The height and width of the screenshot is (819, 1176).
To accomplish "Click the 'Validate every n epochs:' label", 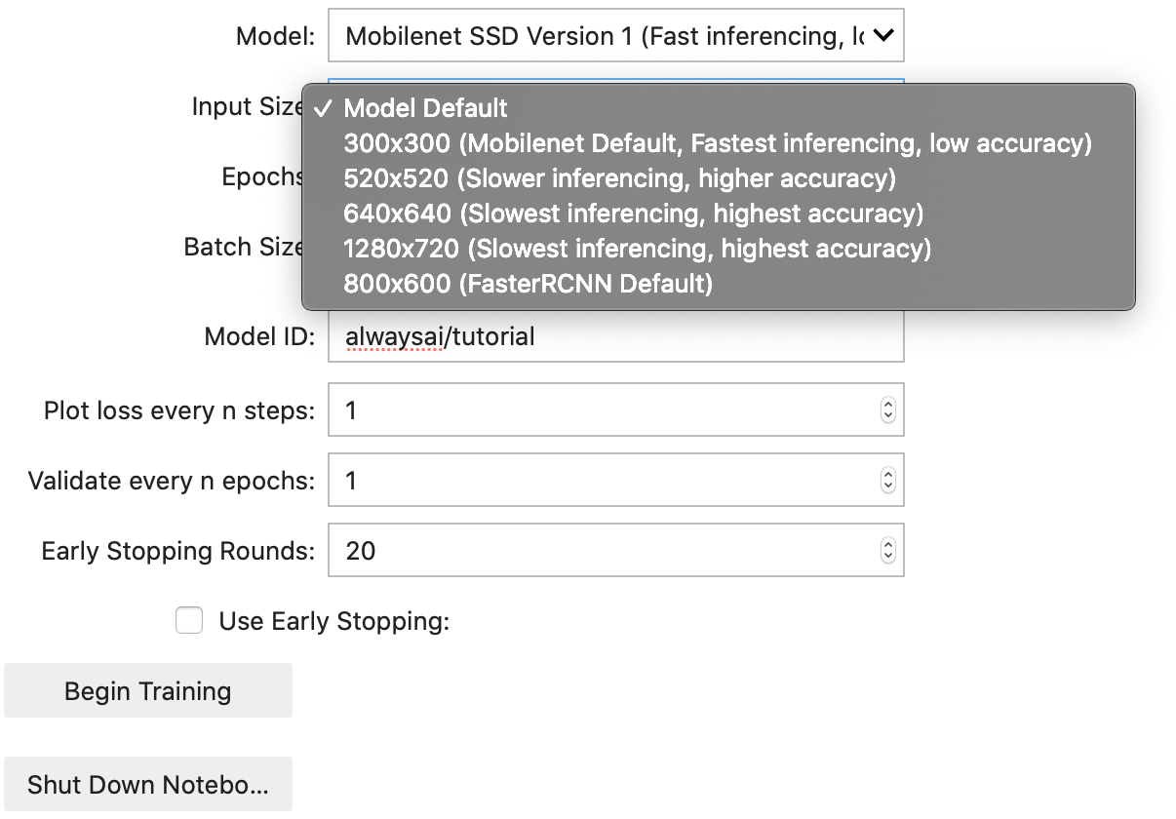I will [172, 482].
